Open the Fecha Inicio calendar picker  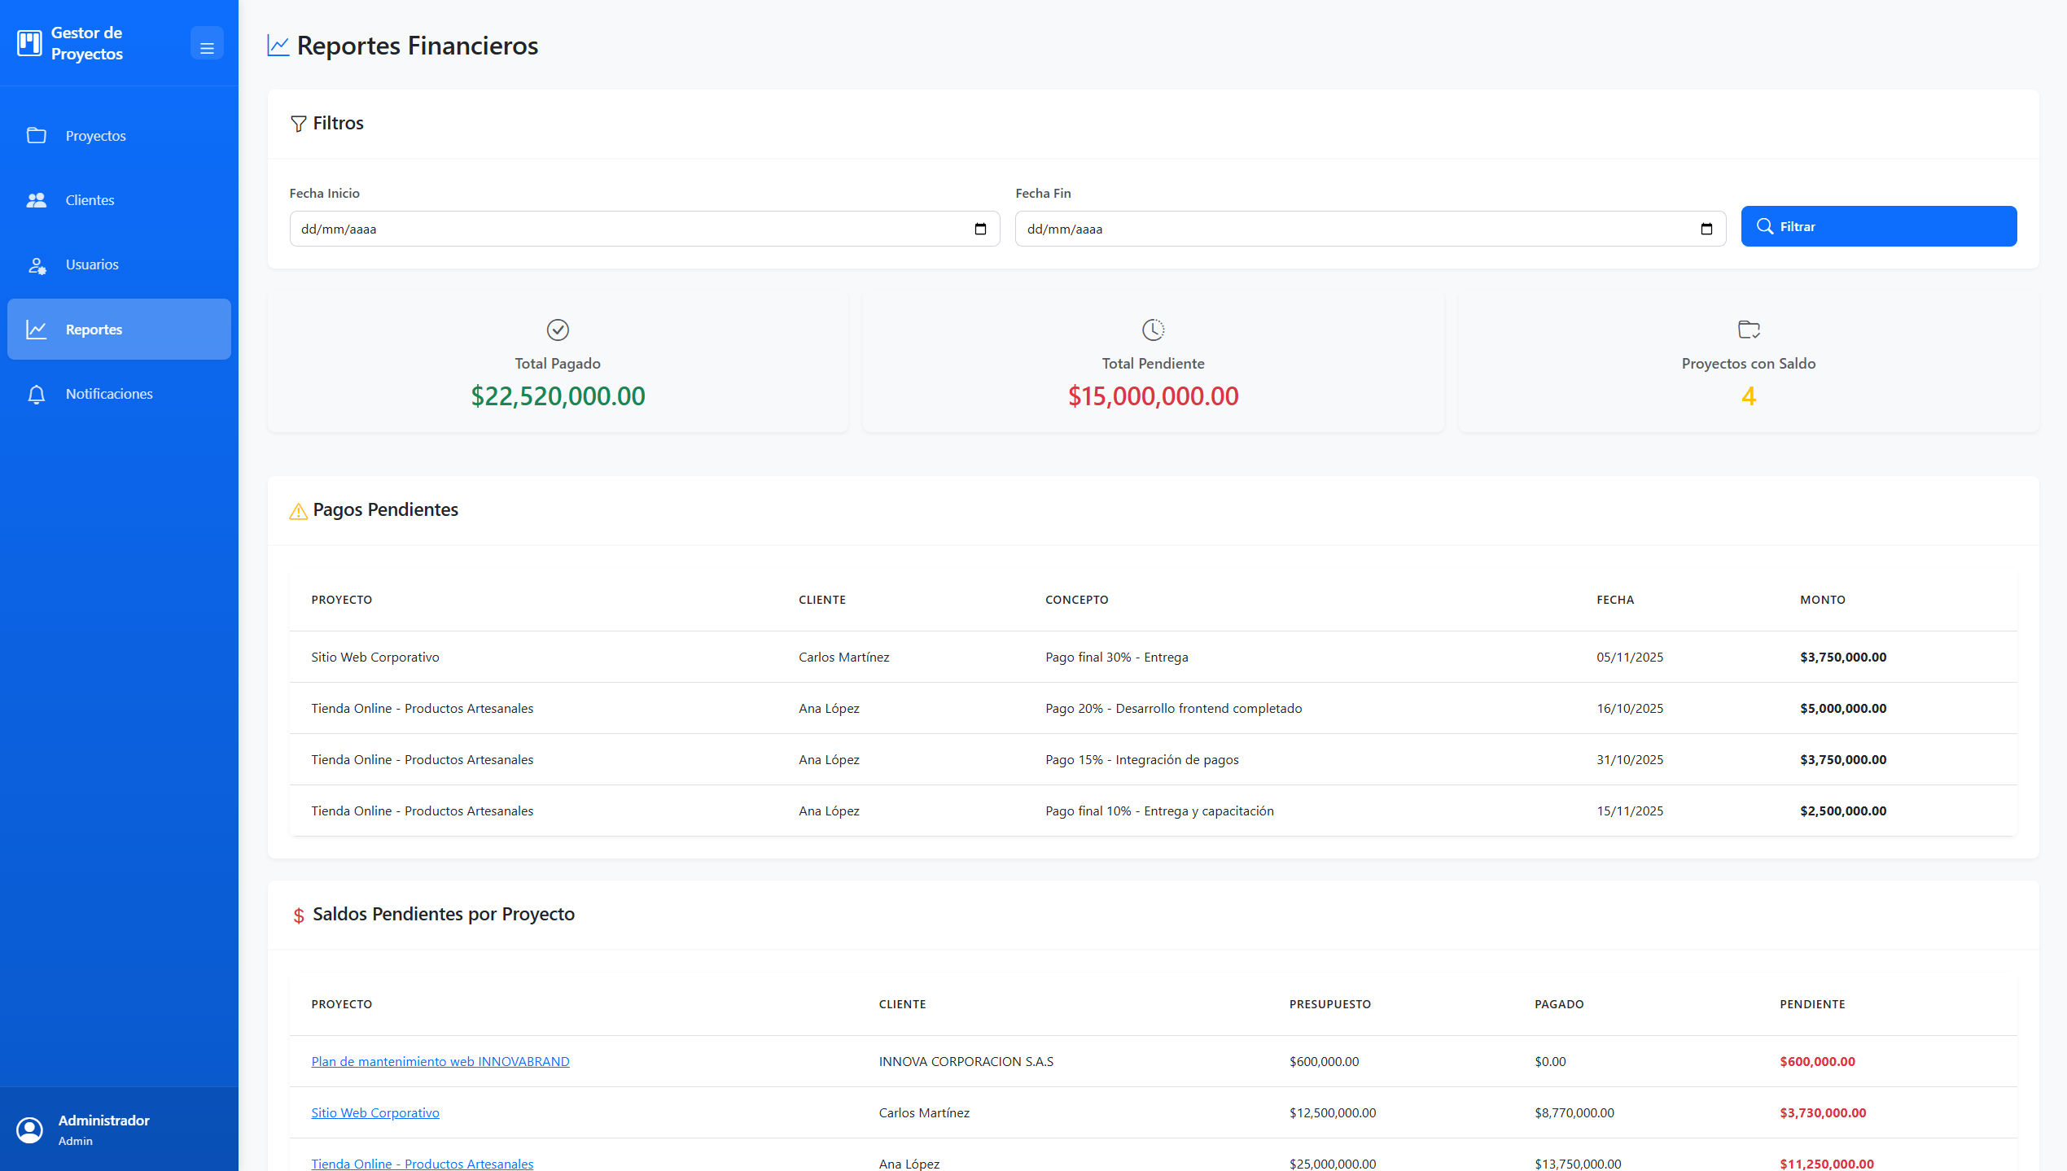tap(980, 229)
